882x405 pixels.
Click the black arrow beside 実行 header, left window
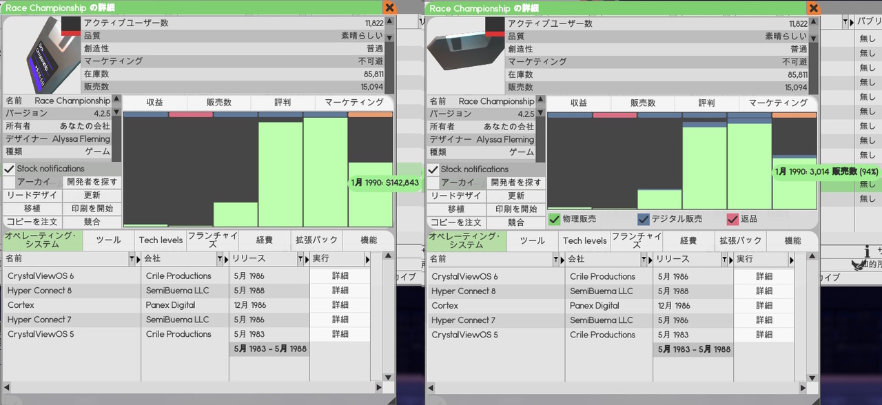coord(367,259)
